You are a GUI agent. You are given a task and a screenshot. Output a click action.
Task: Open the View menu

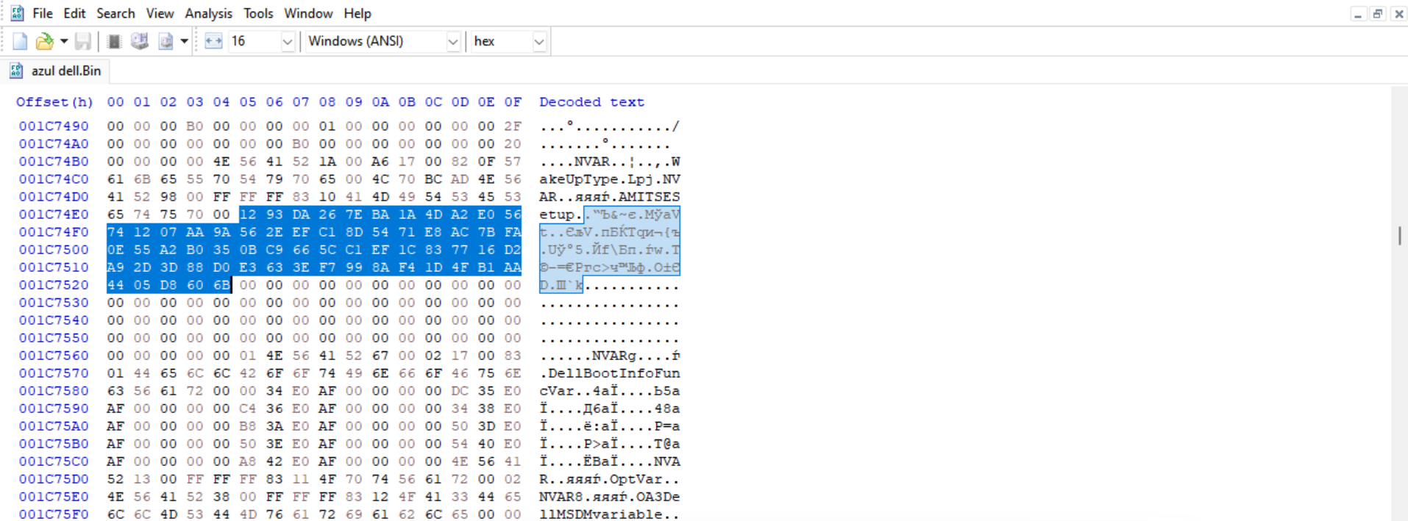point(160,13)
